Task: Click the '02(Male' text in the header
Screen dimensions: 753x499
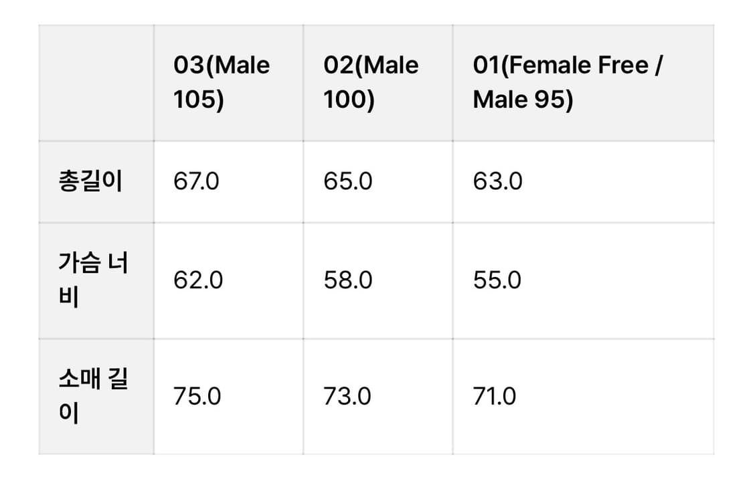Action: 371,66
